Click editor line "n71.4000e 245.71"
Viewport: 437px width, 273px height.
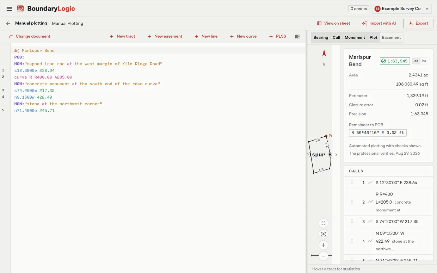35,111
